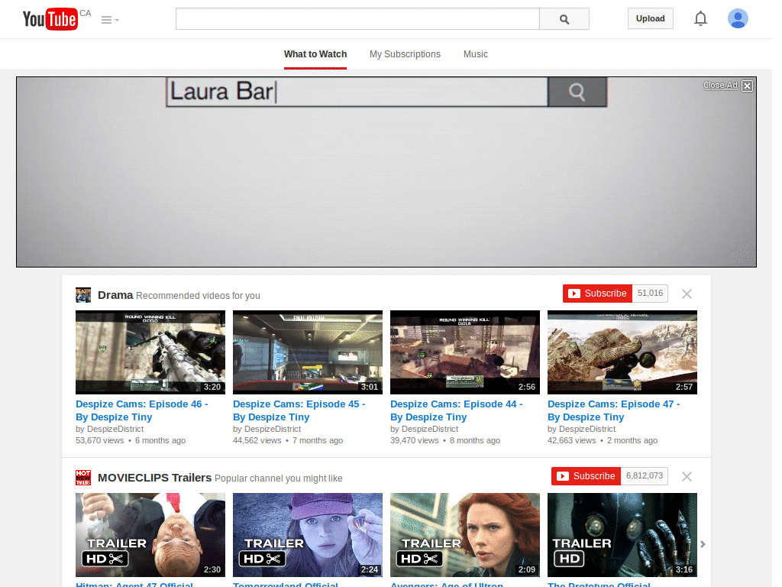Play the Hitman: Agent 47 trailer thumbnail
782x587 pixels.
point(150,535)
